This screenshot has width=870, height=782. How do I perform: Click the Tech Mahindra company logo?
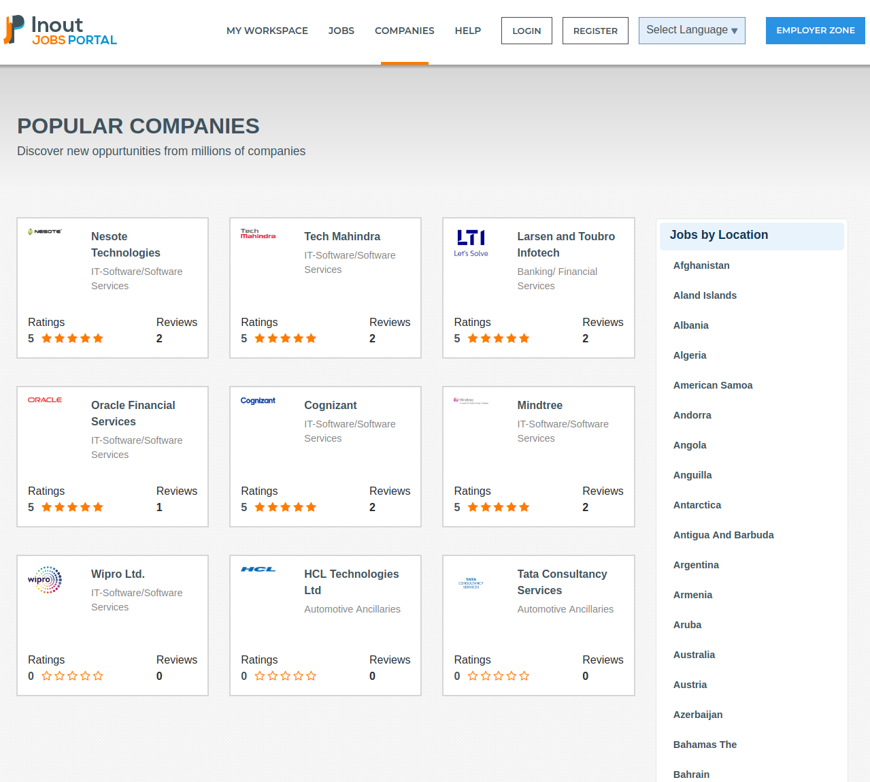click(258, 232)
